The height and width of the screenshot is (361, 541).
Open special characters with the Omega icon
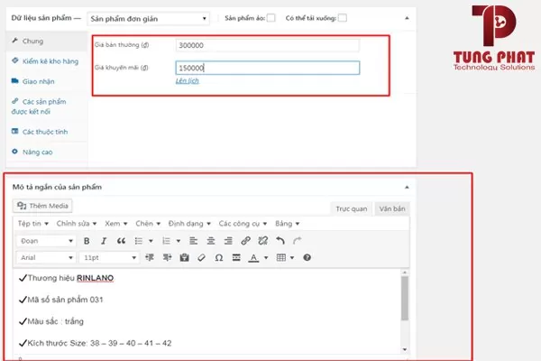[219, 258]
